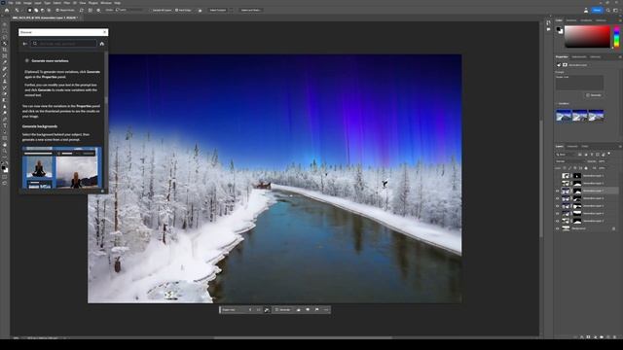This screenshot has height=350, width=623.
Task: Select the Move tool in toolbar
Action: (x=5, y=24)
